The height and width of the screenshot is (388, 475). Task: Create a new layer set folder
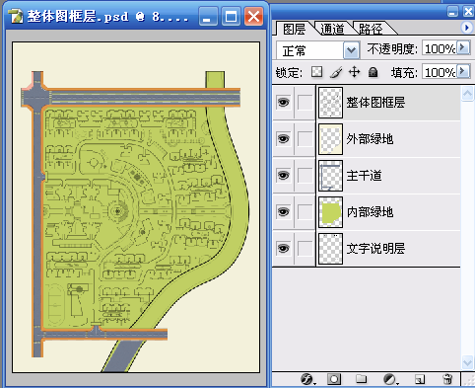coord(362,379)
